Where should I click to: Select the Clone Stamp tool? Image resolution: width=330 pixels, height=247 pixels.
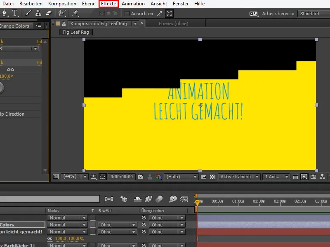[x=38, y=13]
